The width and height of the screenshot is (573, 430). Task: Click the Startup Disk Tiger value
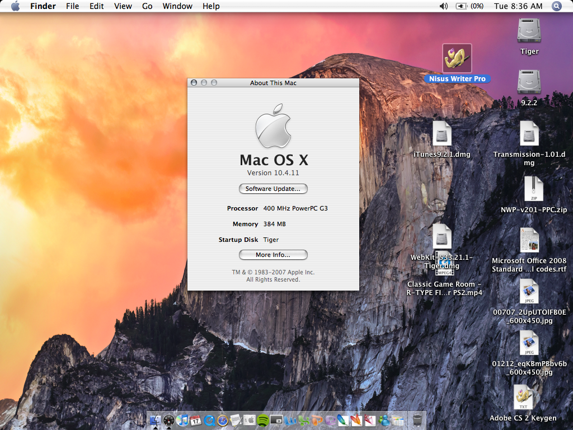[x=271, y=240]
